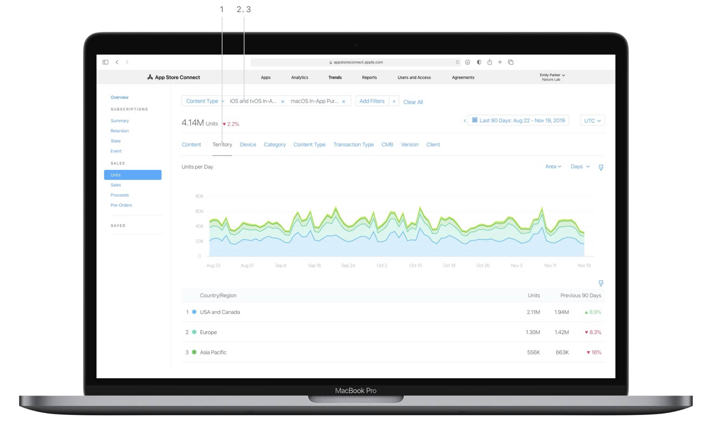Viewport: 708px width, 434px height.
Task: Switch to the CMB tab
Action: click(387, 144)
